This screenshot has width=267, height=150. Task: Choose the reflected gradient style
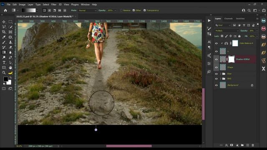tap(60, 10)
